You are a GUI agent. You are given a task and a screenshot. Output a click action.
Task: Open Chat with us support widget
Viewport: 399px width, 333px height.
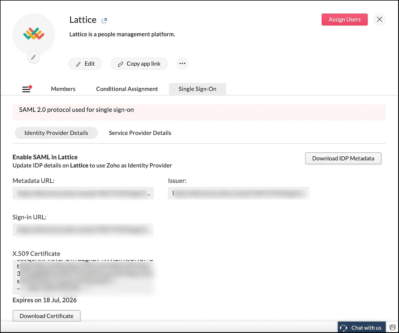pos(362,327)
